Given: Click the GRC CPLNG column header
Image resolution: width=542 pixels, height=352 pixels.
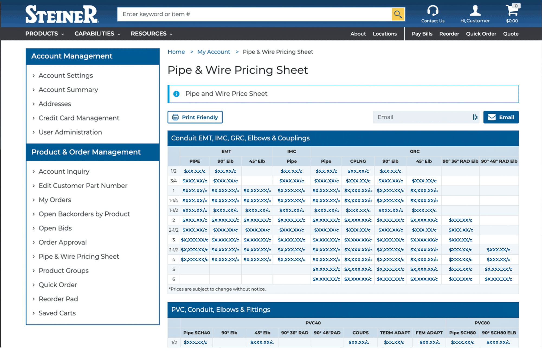Looking at the screenshot, I should pos(358,161).
